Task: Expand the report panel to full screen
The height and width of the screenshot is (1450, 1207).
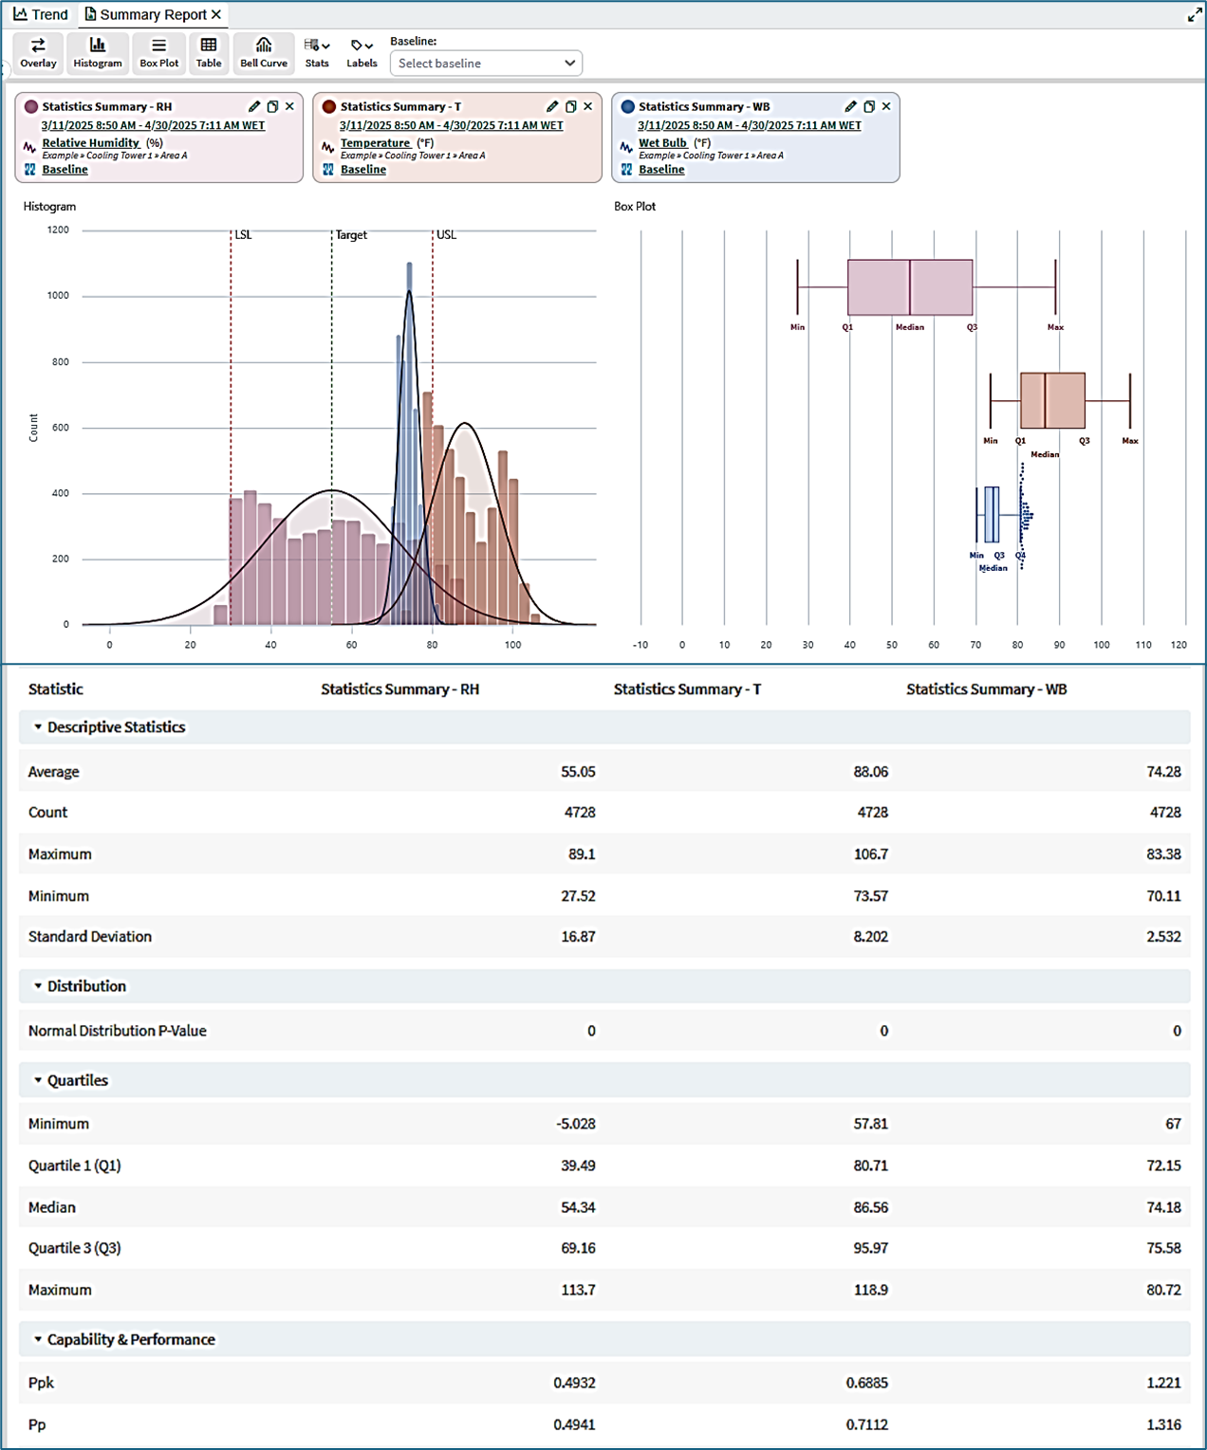Action: click(x=1194, y=15)
